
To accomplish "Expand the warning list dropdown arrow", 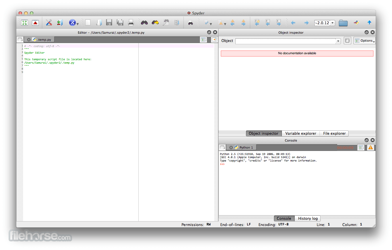I will point(225,24).
